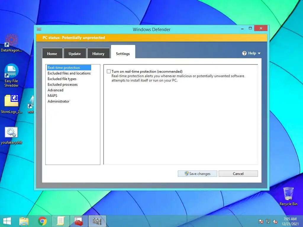303x227 pixels.
Task: Click the muted volume tray icon
Action: tap(275, 221)
